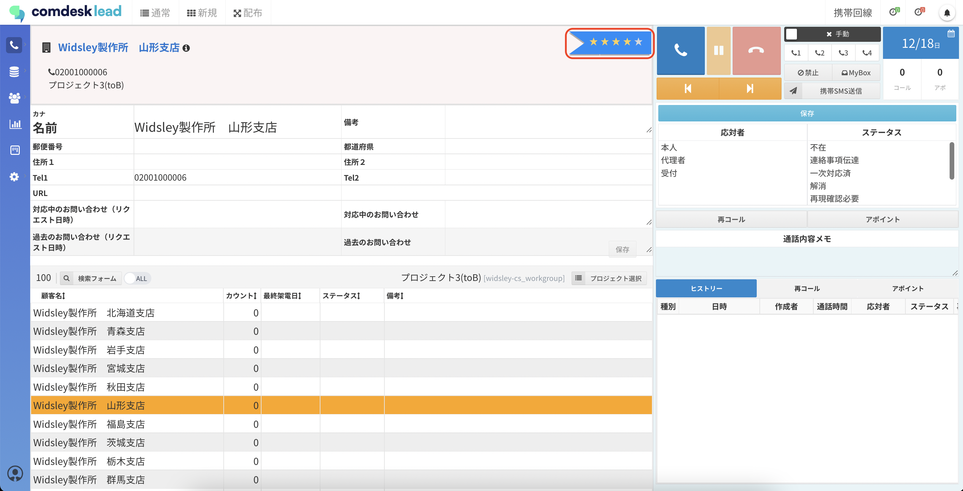Click the blue phone call button
Viewport: 963px width, 491px height.
click(x=680, y=51)
